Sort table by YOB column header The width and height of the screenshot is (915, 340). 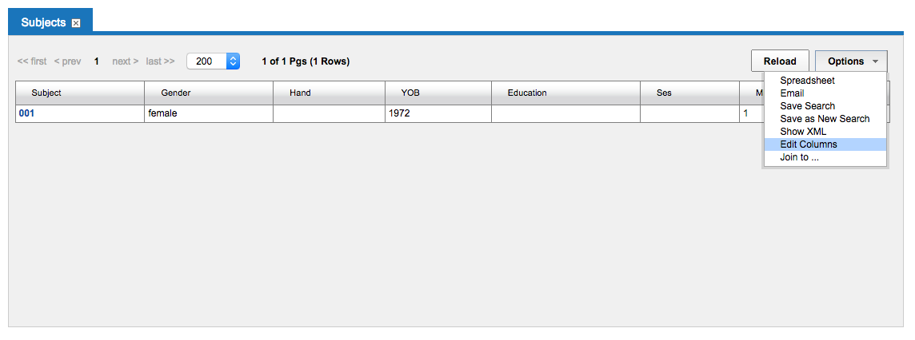tap(410, 93)
